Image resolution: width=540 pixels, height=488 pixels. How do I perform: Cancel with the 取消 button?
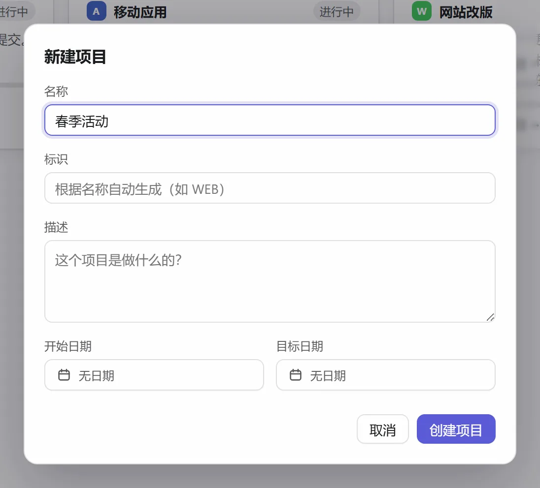pyautogui.click(x=383, y=429)
